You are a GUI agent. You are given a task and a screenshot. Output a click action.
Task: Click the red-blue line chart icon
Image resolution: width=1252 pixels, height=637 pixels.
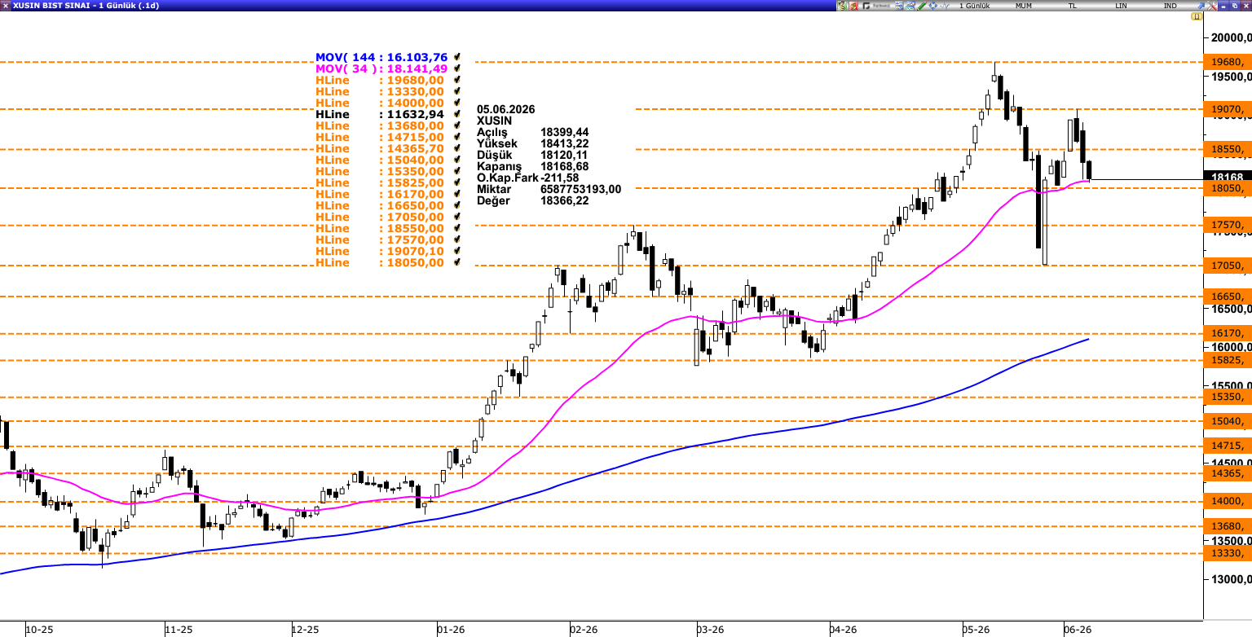[910, 6]
